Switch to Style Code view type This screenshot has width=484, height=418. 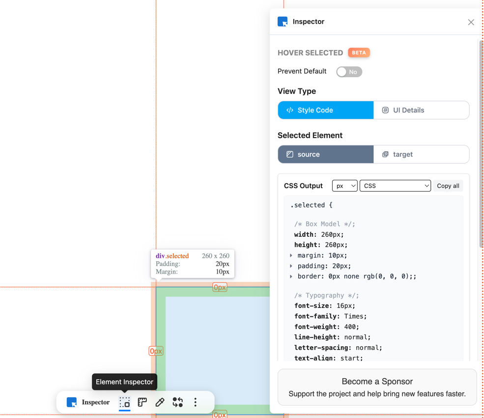coord(326,110)
